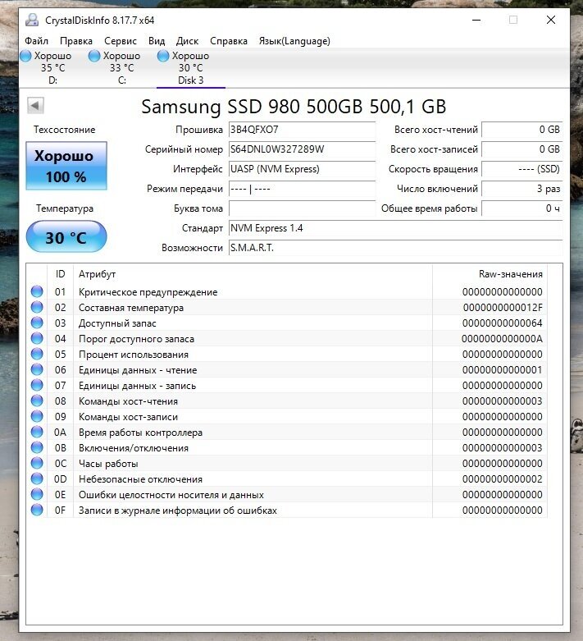The image size is (583, 641).
Task: Close the CrystalDiskInfo window
Action: pos(551,20)
